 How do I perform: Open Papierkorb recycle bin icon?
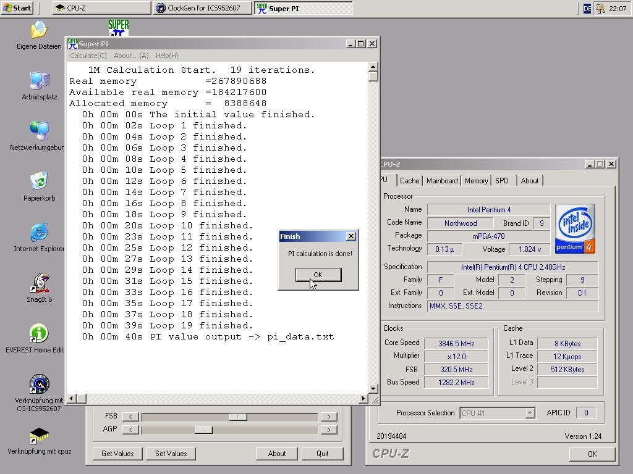click(39, 181)
